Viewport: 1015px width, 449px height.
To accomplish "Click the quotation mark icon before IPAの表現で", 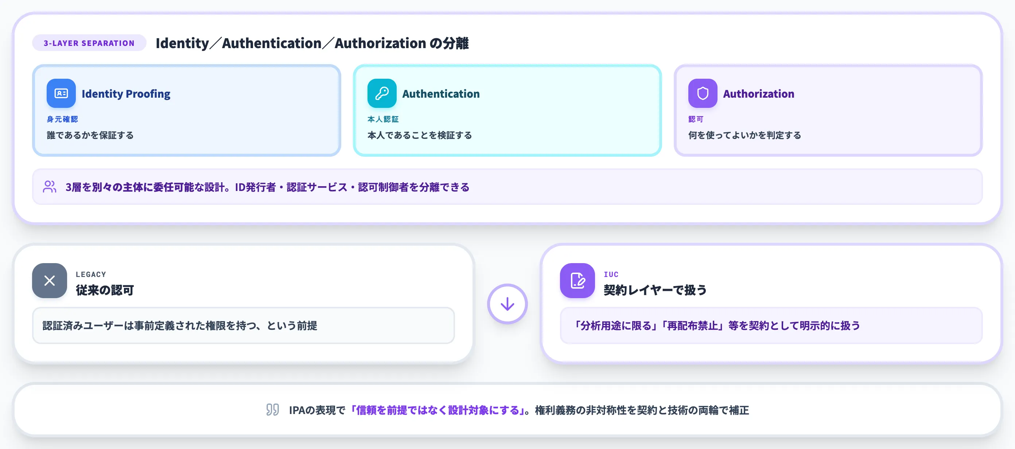I will point(273,410).
